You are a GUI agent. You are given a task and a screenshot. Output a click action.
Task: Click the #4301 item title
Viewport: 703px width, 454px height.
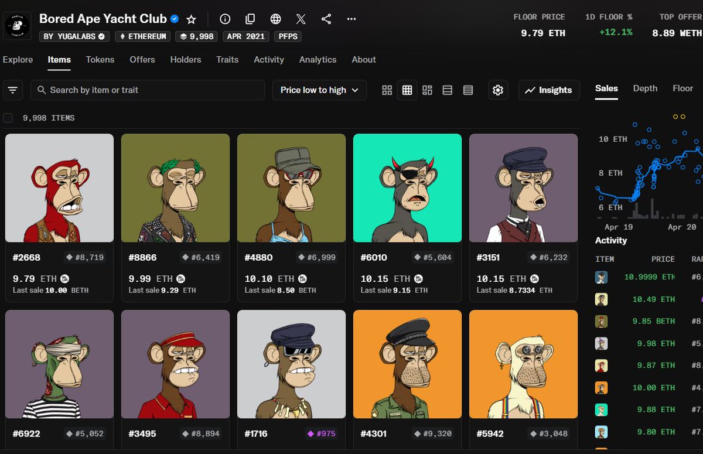[374, 434]
